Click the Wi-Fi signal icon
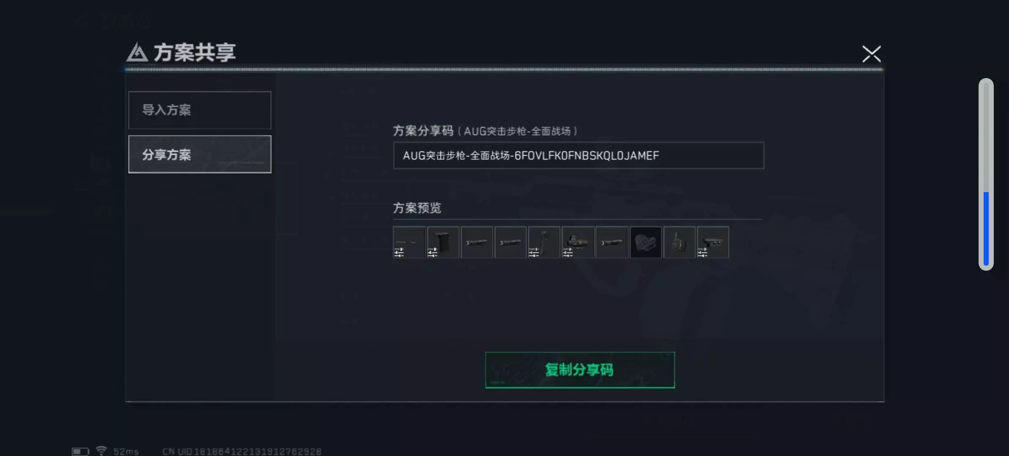1009x456 pixels. click(101, 451)
